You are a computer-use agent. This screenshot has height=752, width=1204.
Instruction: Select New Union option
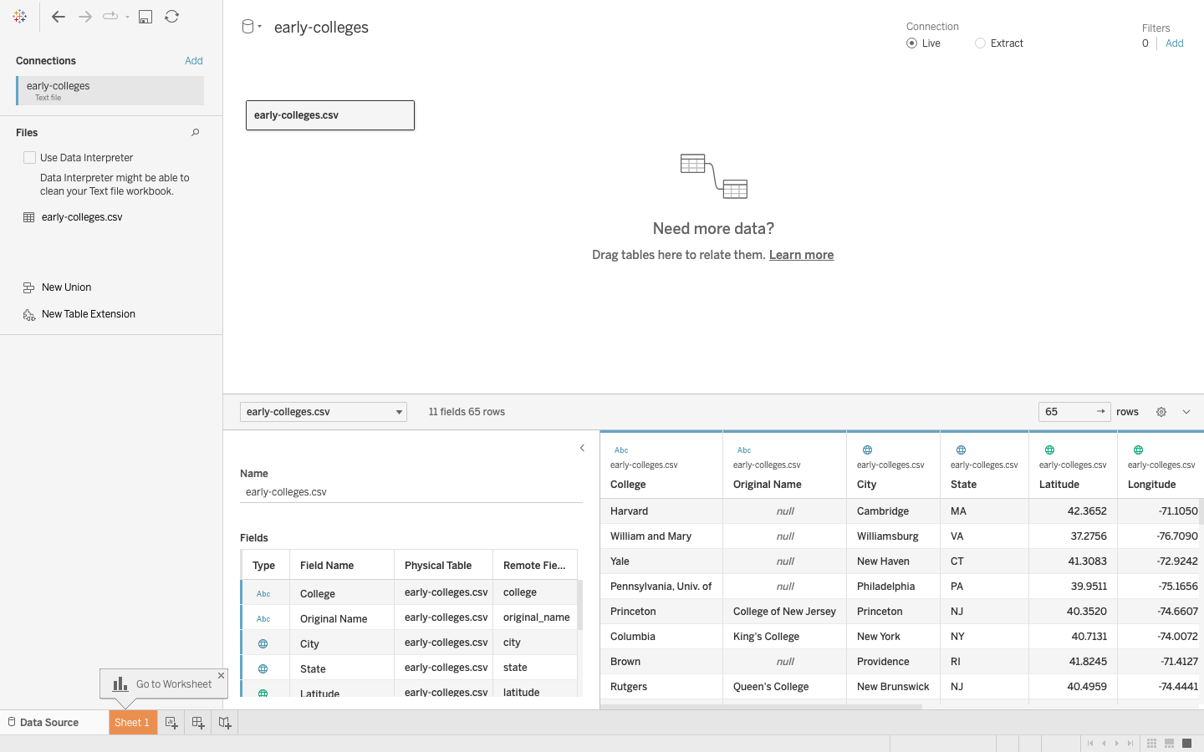click(x=66, y=287)
